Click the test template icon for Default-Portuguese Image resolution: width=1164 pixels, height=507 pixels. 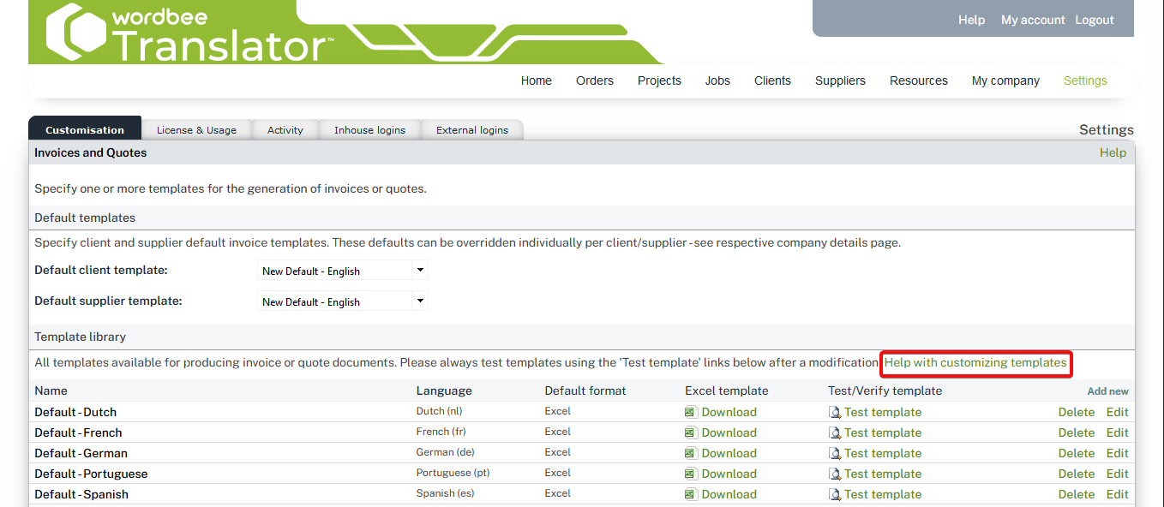(x=835, y=474)
